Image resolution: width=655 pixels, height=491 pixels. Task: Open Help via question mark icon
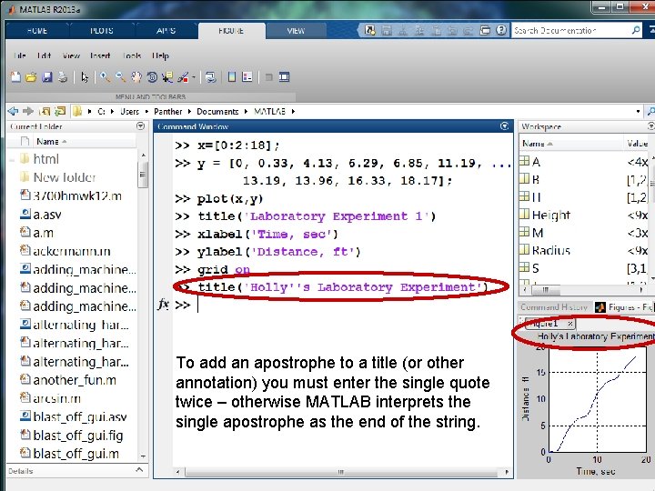coord(501,30)
